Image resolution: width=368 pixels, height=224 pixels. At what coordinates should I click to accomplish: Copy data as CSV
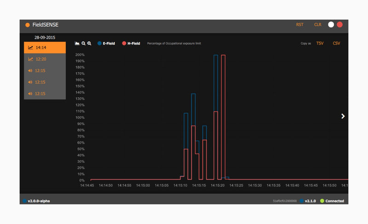pyautogui.click(x=336, y=43)
